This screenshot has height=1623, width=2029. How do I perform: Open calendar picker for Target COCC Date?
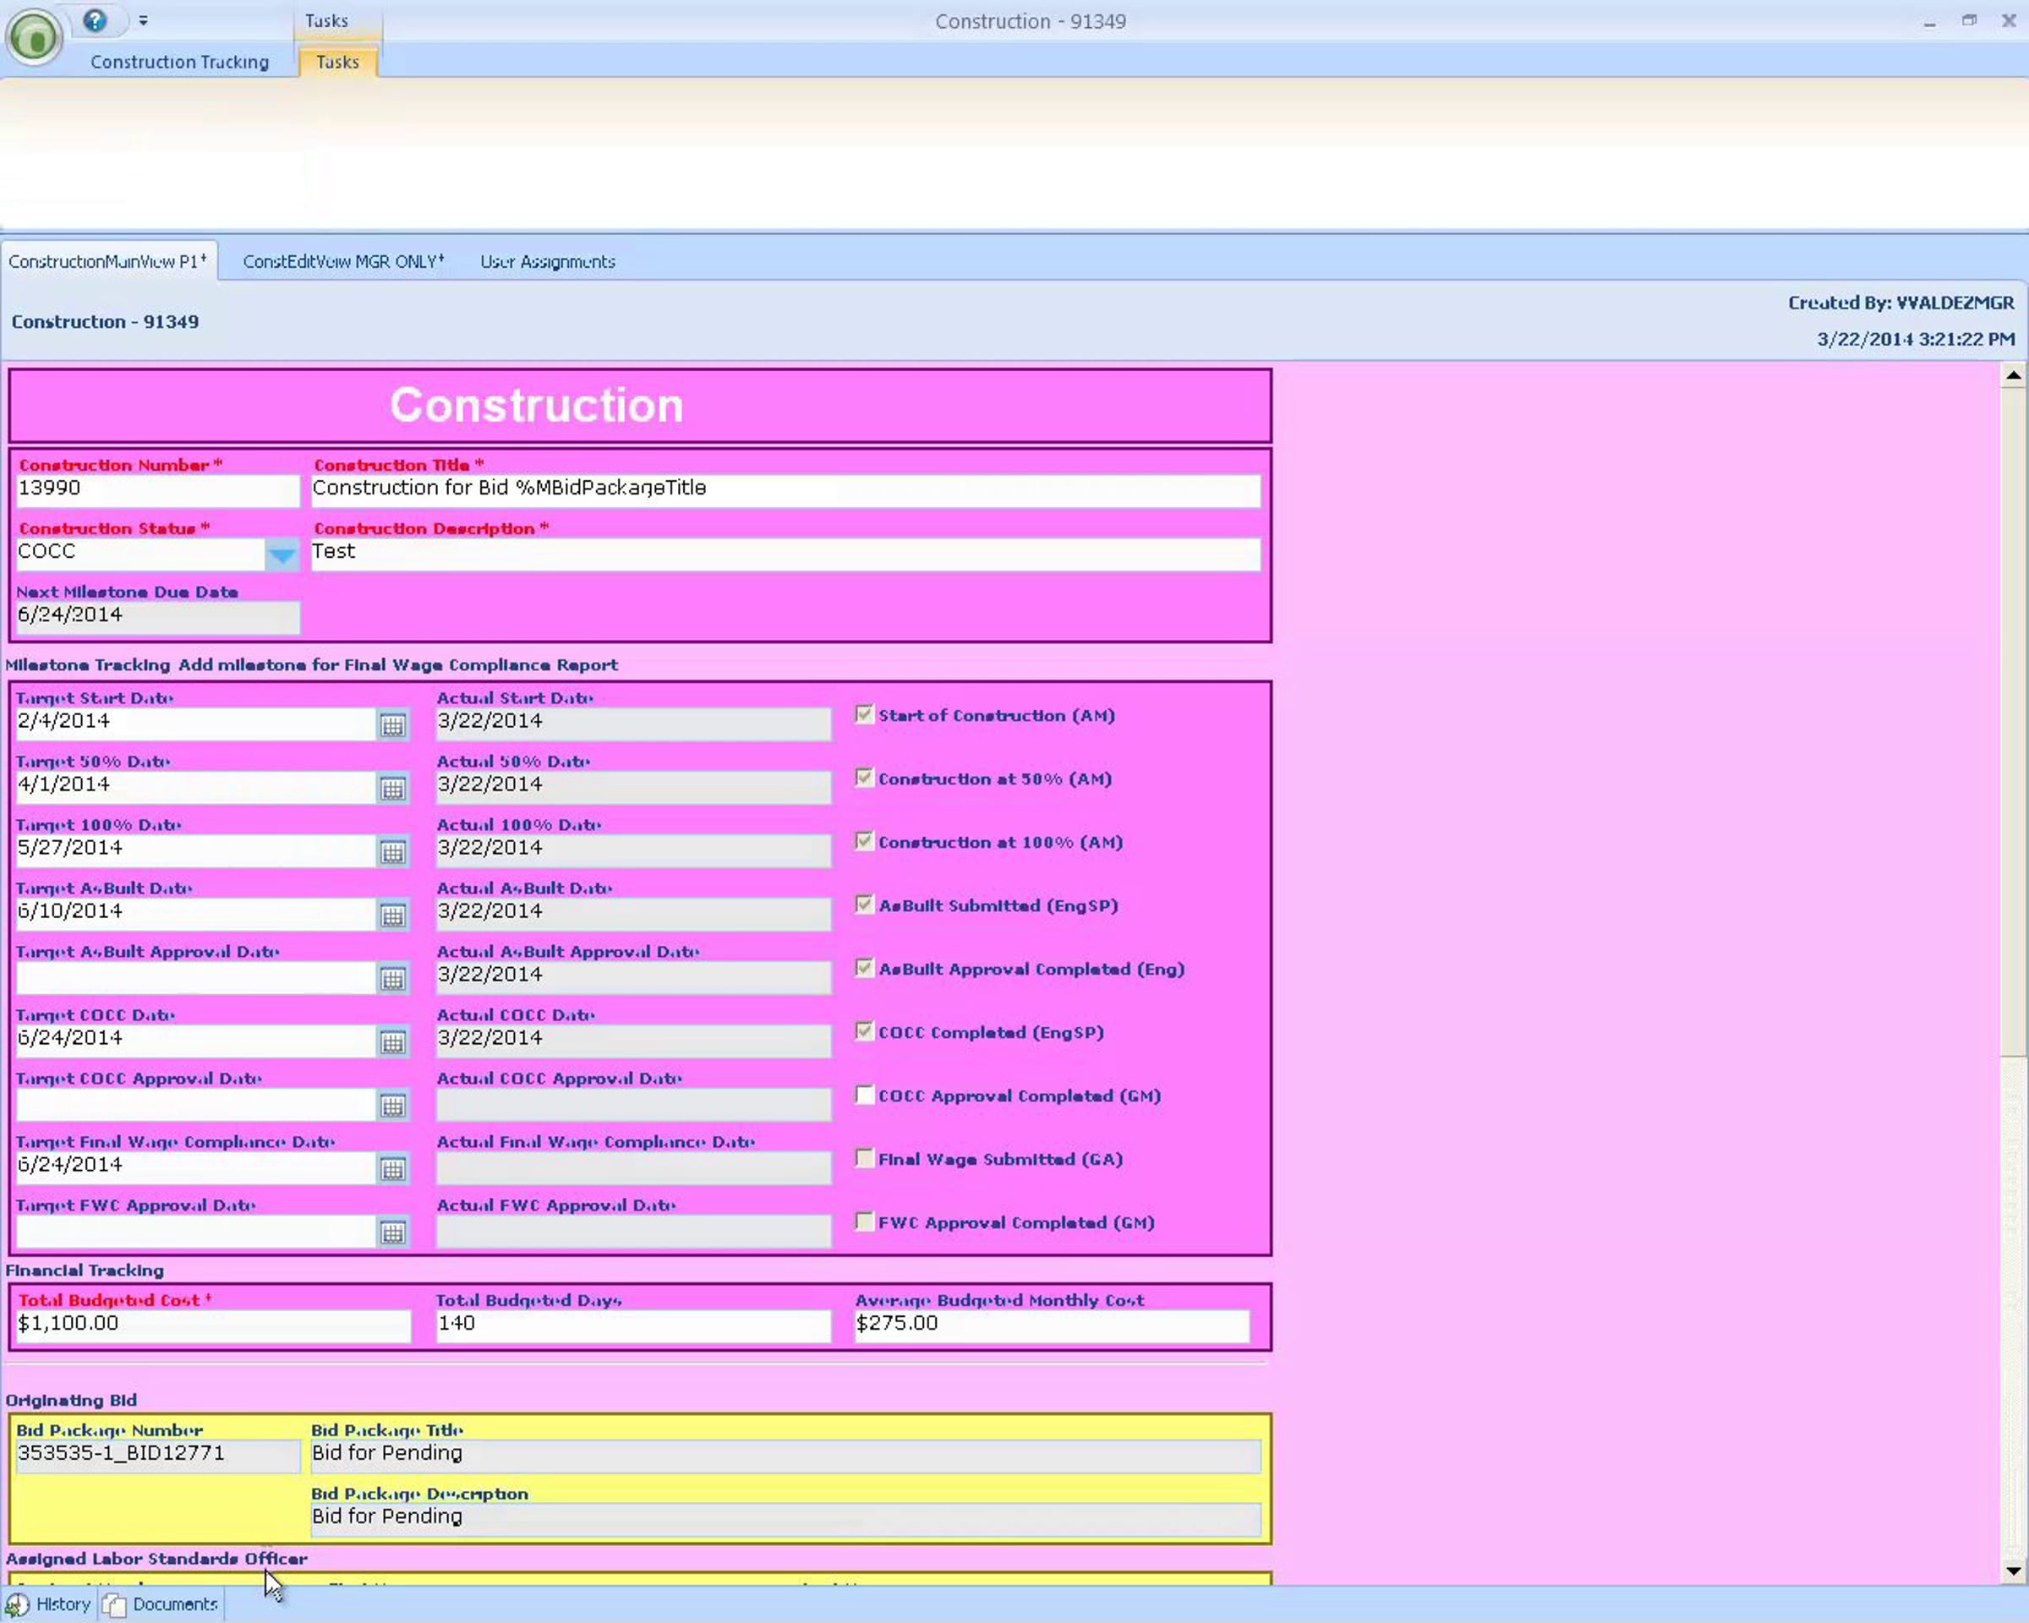[392, 1041]
